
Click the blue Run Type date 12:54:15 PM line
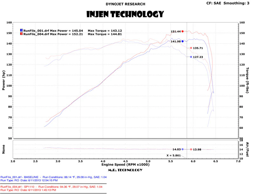pos(29,180)
